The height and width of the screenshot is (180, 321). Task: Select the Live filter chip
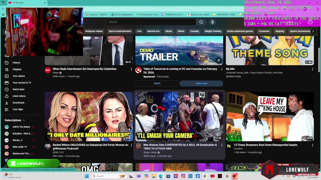(139, 31)
